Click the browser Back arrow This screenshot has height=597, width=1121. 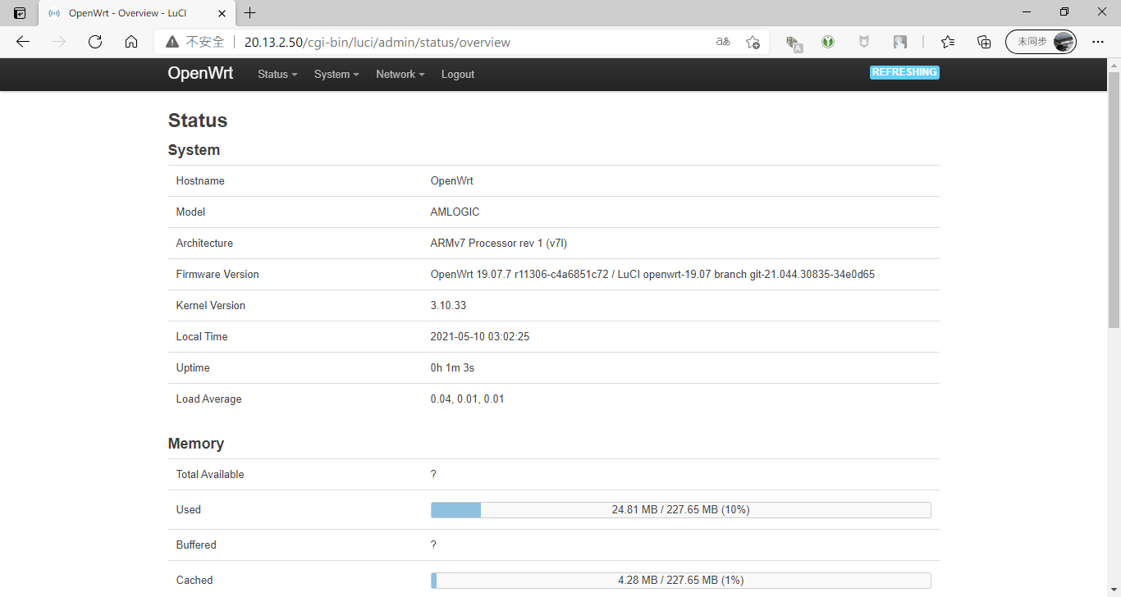point(23,42)
